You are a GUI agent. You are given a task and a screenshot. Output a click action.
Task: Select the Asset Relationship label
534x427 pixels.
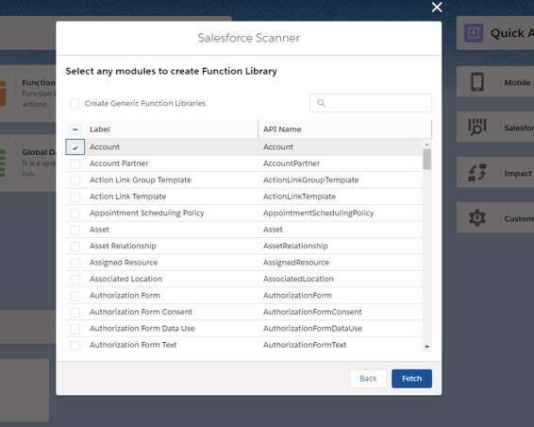pos(123,246)
